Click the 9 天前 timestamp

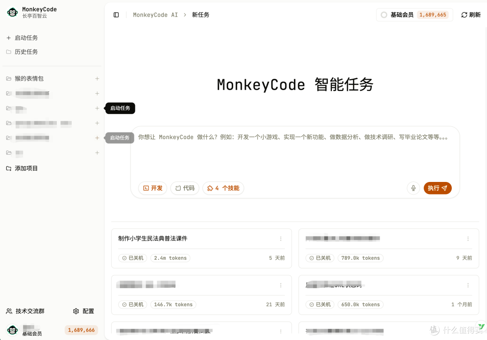[x=464, y=258]
